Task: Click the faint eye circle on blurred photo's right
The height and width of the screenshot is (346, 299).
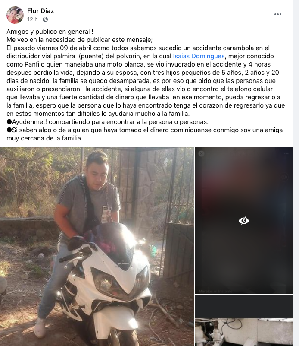Action: click(284, 177)
